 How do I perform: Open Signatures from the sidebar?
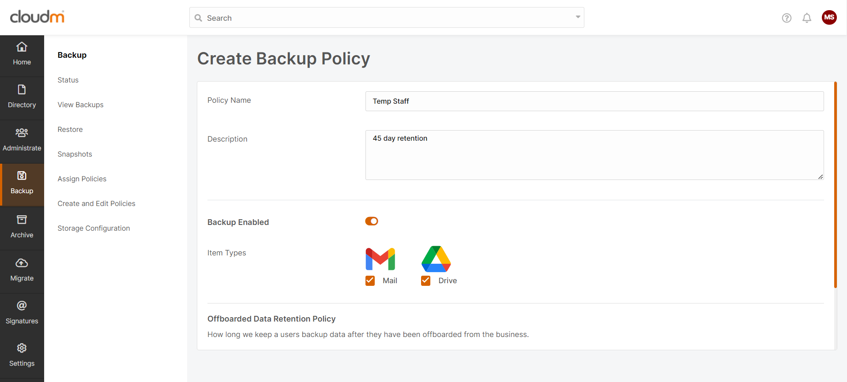point(22,312)
